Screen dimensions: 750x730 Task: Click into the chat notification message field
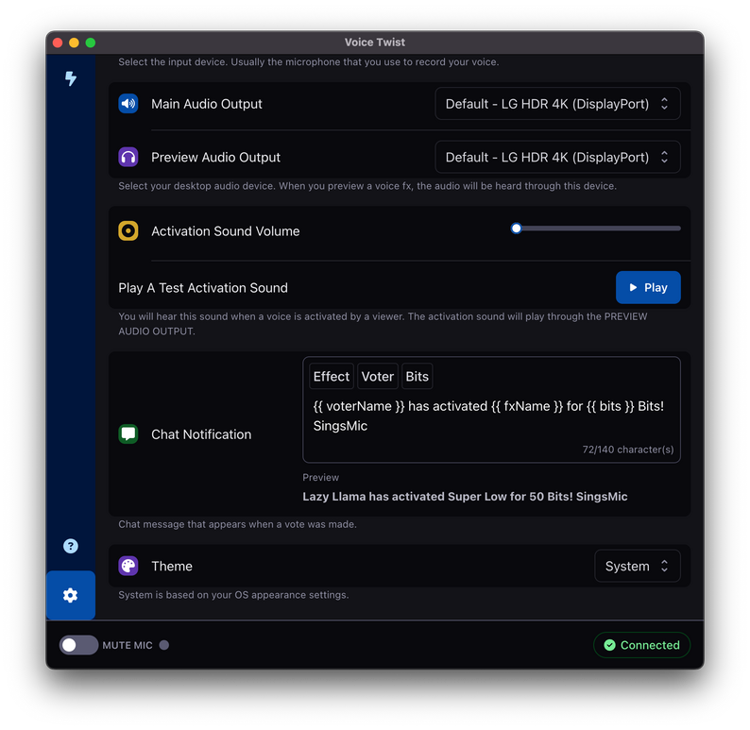coord(491,416)
